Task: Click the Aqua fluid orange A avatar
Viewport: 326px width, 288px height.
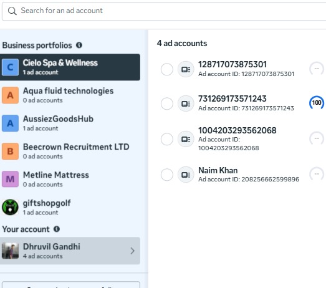Action: [10, 95]
